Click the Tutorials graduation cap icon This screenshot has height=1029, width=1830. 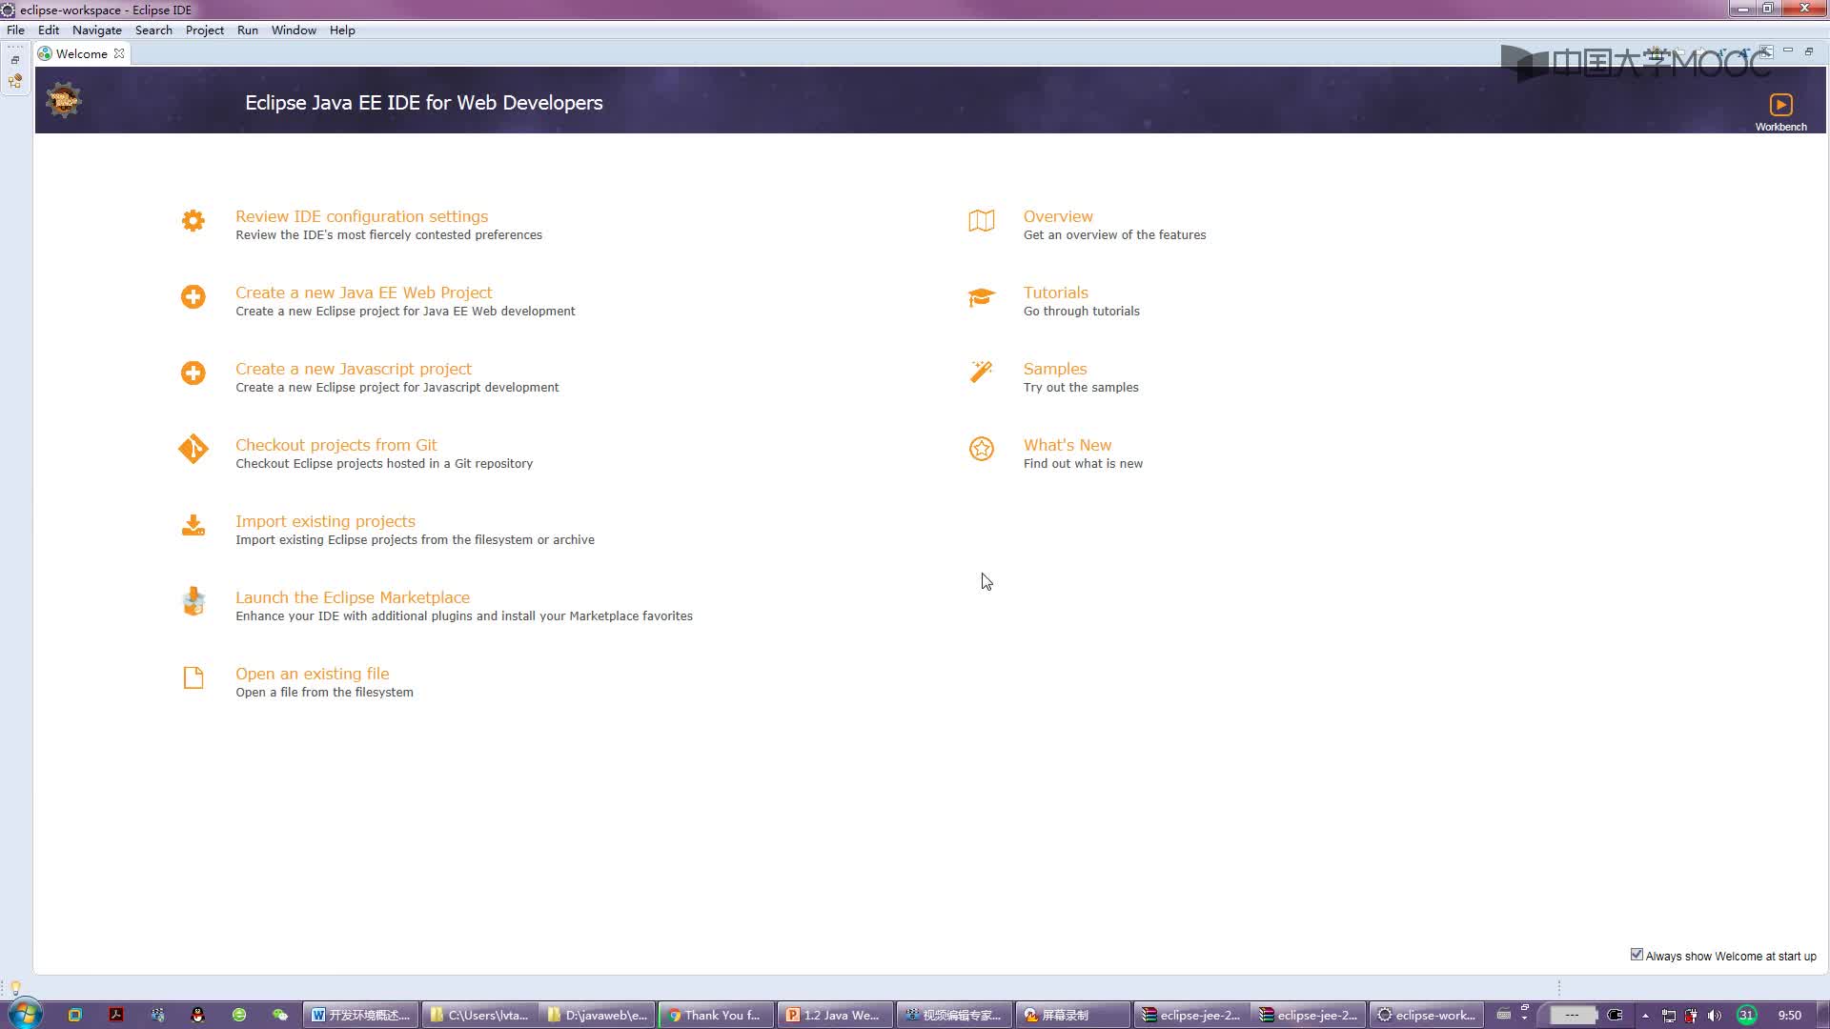coord(981,297)
